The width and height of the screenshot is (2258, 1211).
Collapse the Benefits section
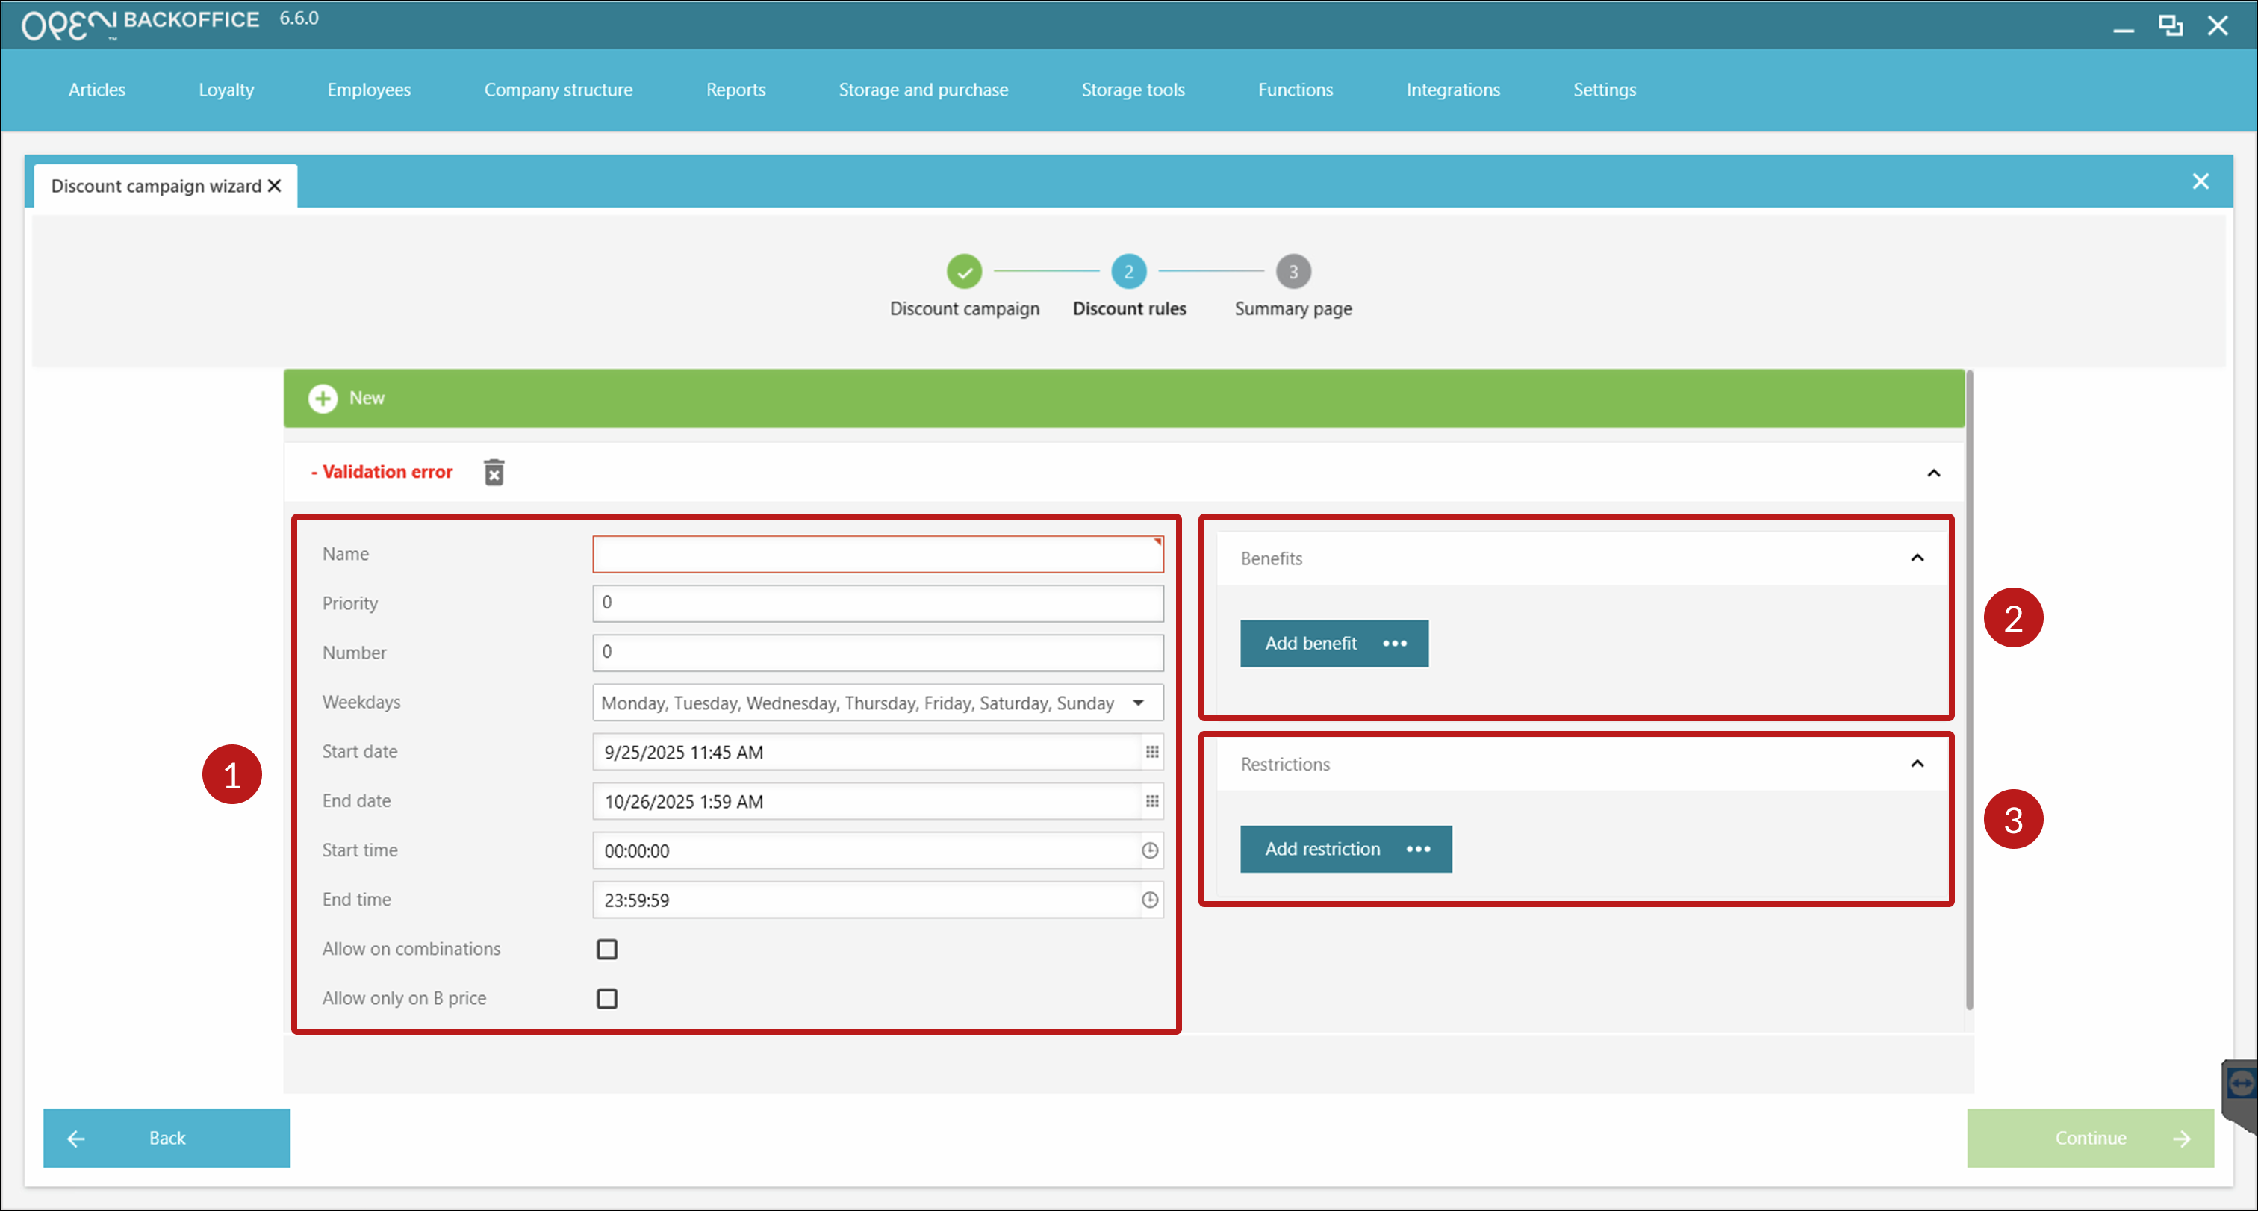[x=1917, y=558]
